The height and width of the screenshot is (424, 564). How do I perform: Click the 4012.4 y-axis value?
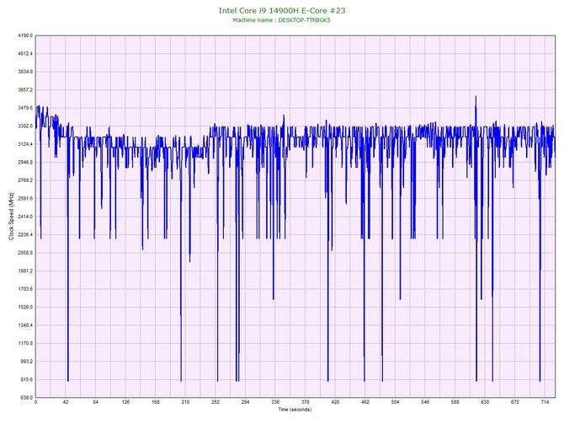(x=25, y=54)
